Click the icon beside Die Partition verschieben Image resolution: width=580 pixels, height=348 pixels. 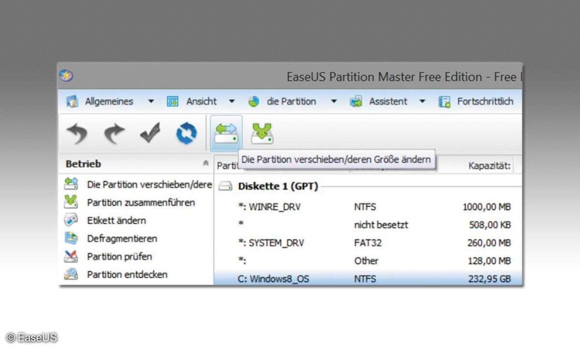71,184
